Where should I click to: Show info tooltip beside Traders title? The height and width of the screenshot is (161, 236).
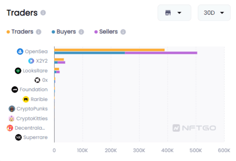[x=43, y=13]
